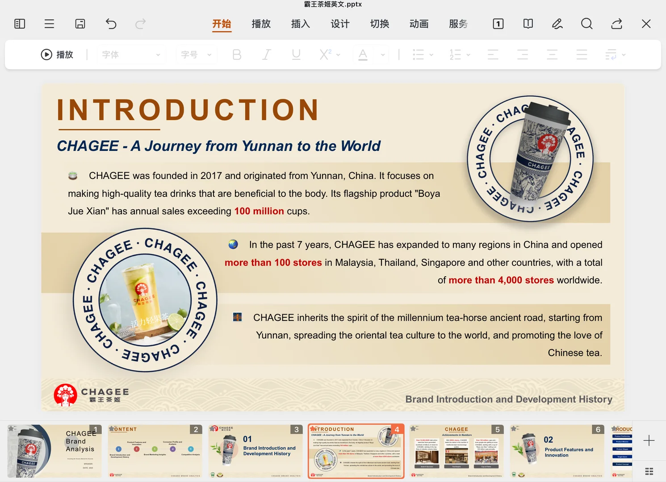Open the hamburger menu
The image size is (666, 482).
[x=49, y=24]
